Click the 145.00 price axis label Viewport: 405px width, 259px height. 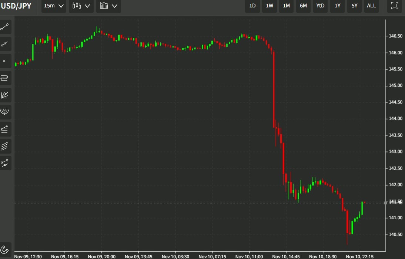coord(395,85)
